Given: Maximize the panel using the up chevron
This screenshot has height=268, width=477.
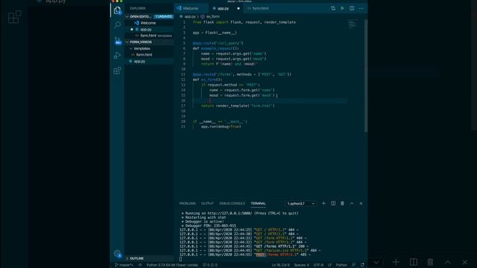Looking at the screenshot, I should click(x=352, y=203).
